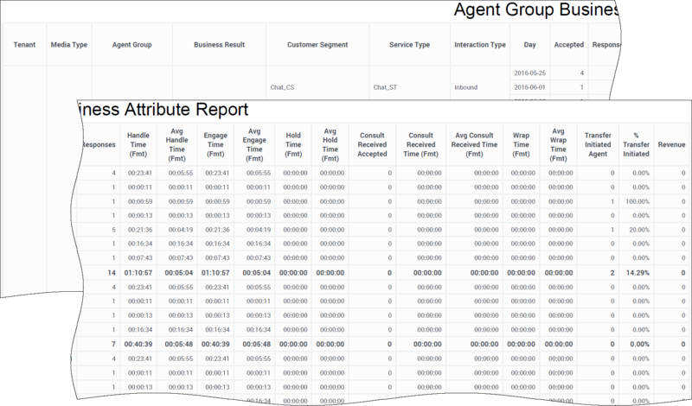Select the Media Type column header
This screenshot has height=406, width=692.
coord(67,43)
